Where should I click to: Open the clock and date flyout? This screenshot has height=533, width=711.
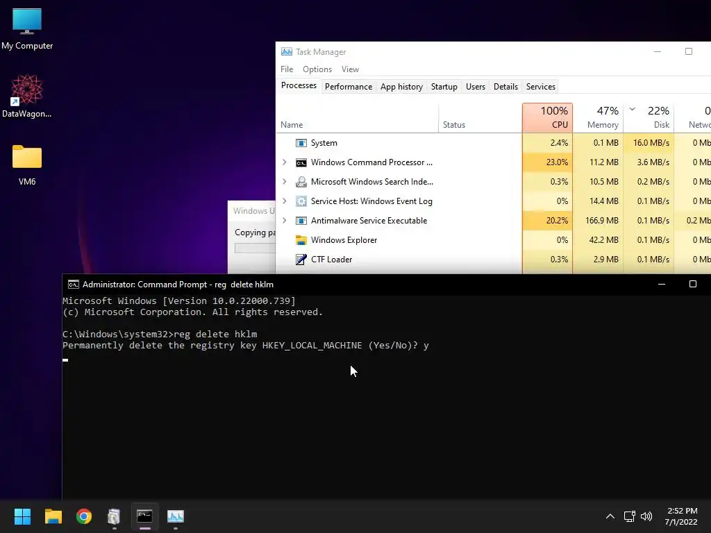point(682,516)
